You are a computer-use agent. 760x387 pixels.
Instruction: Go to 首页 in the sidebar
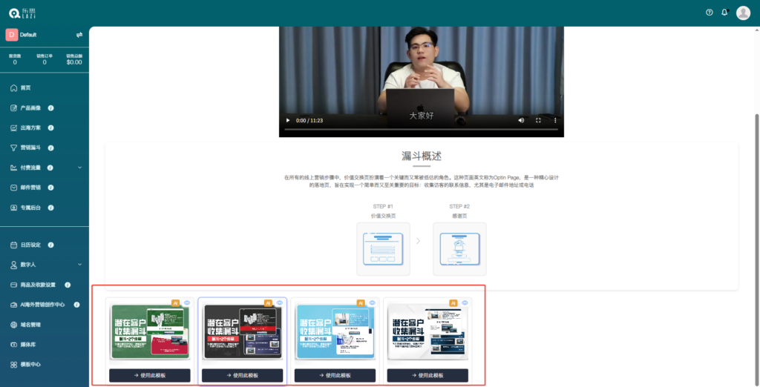(25, 87)
